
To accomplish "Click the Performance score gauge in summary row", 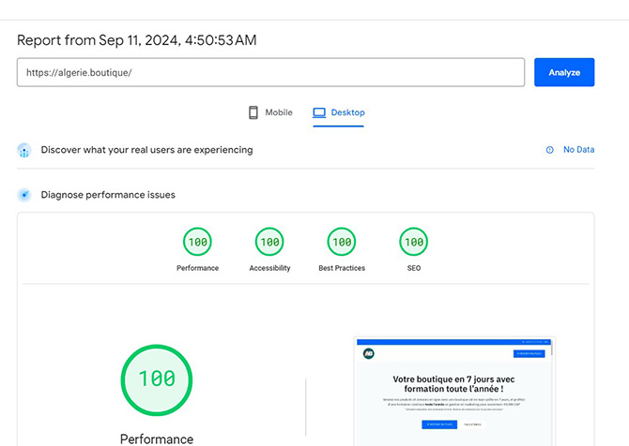I will point(197,242).
